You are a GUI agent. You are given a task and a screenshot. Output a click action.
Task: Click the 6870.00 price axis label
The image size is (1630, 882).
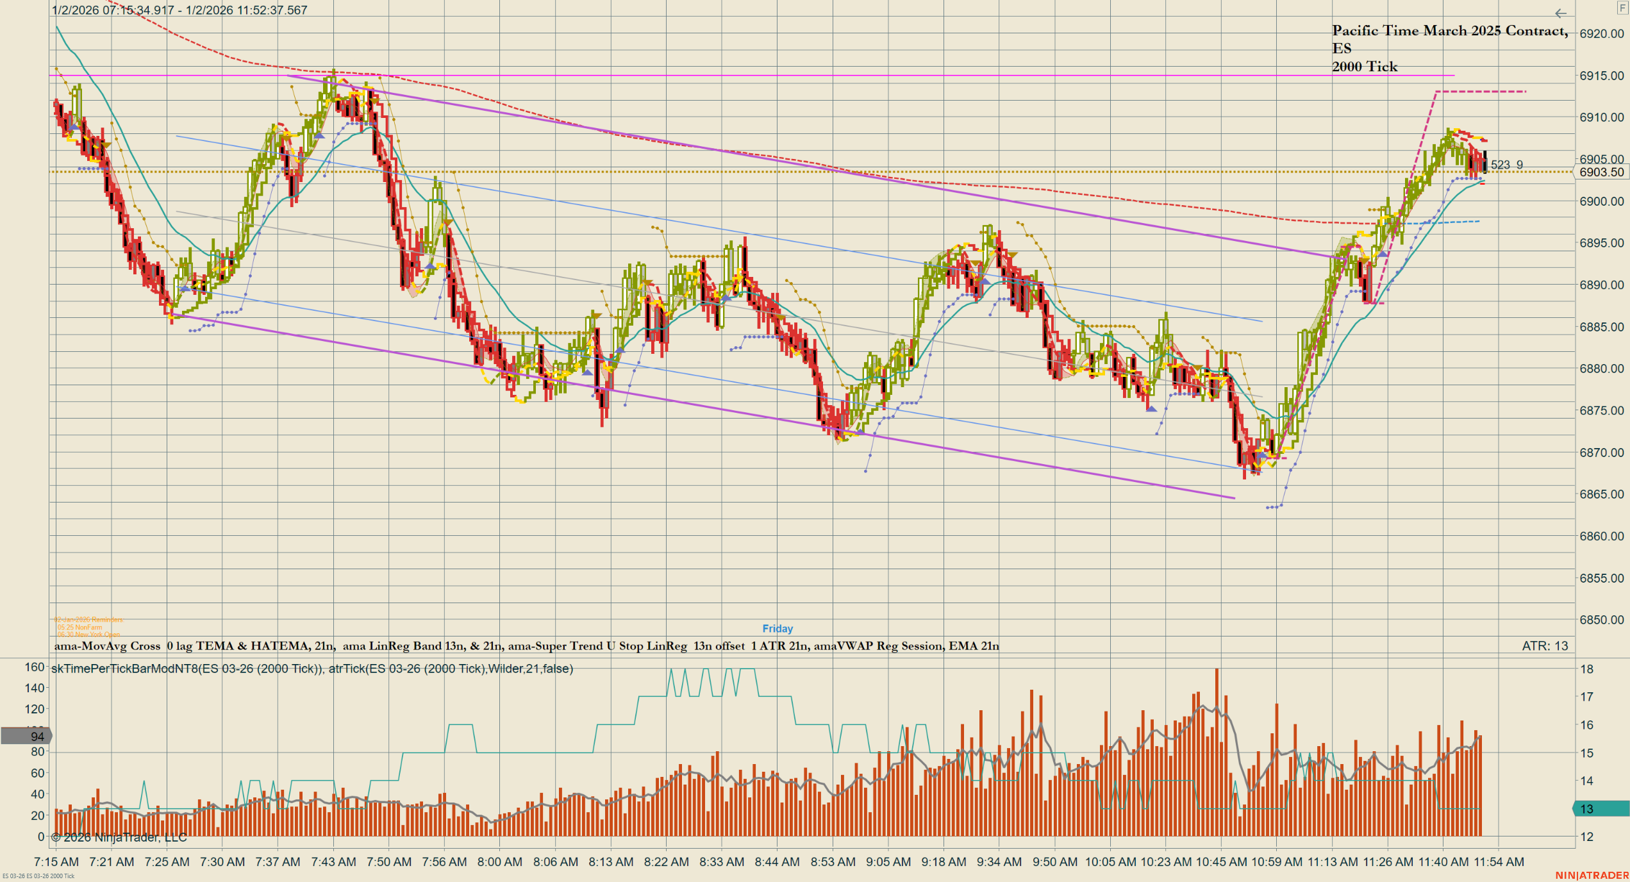(x=1602, y=453)
